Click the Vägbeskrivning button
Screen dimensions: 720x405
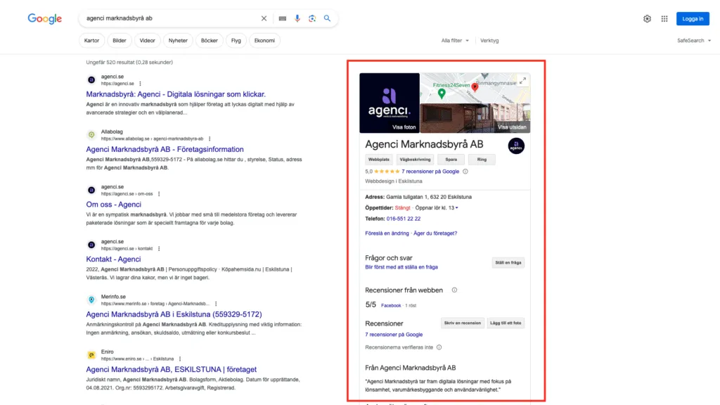[x=415, y=160]
